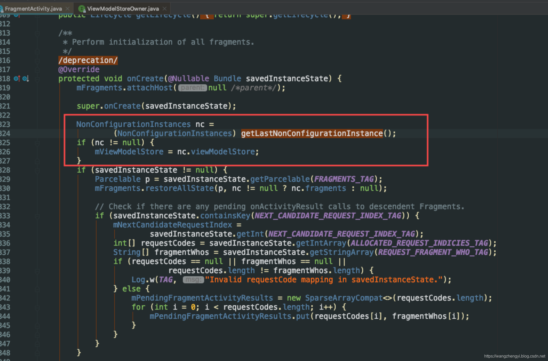Click nc.fragments on line 330
The image size is (548, 361).
[319, 188]
